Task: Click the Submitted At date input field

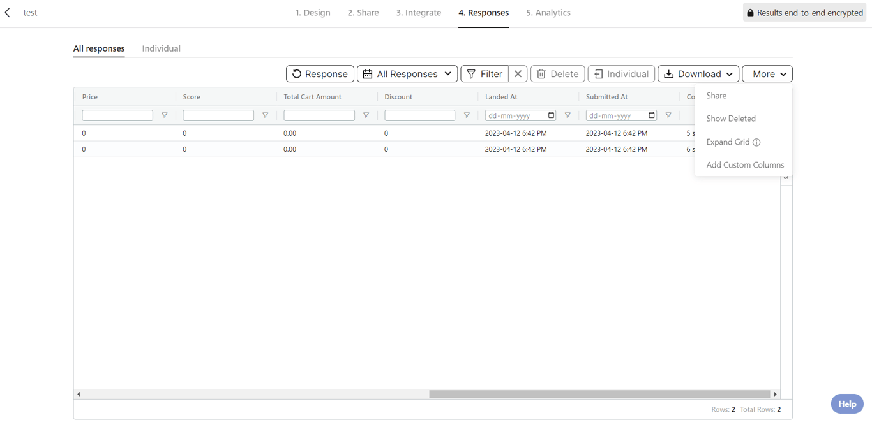Action: 621,115
